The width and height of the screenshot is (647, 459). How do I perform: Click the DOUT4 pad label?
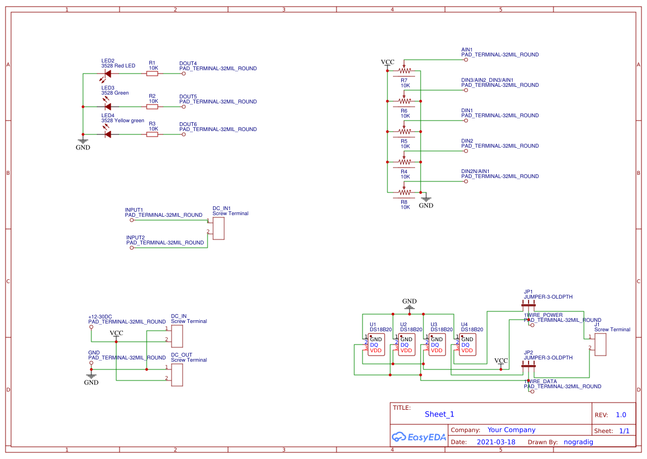(188, 63)
